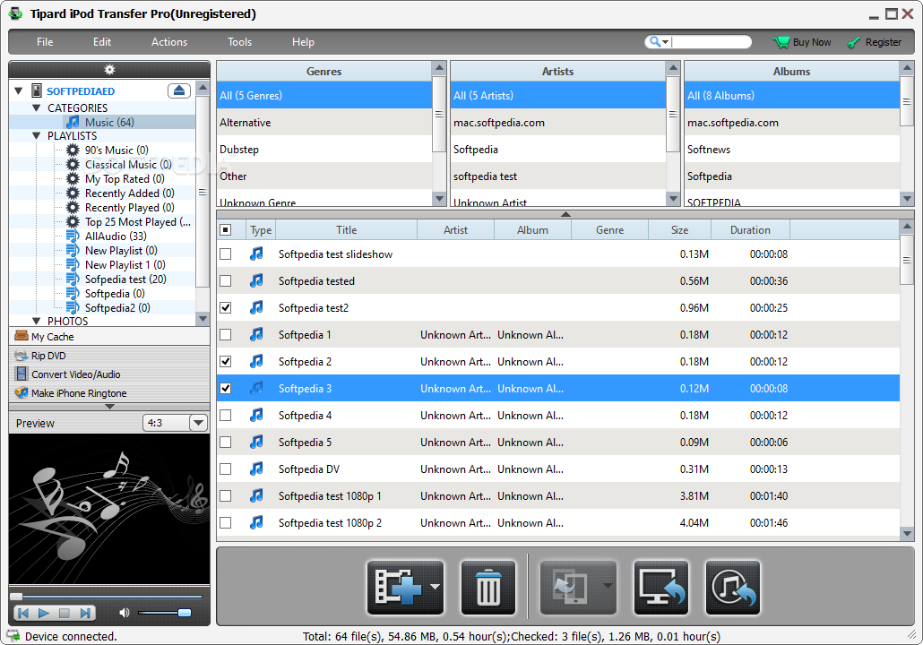The height and width of the screenshot is (645, 923).
Task: Click the volume slider handle
Action: 185,613
